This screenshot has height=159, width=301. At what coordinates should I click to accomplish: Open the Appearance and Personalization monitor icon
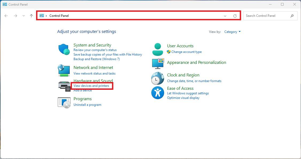[158, 63]
